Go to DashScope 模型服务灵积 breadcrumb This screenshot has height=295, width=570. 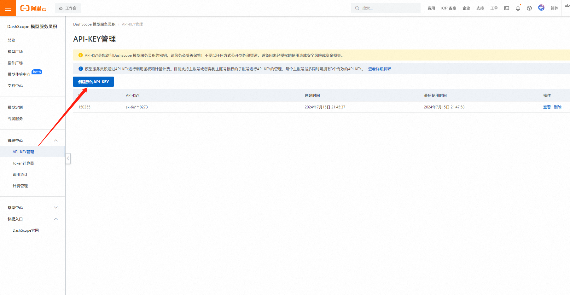pos(94,24)
